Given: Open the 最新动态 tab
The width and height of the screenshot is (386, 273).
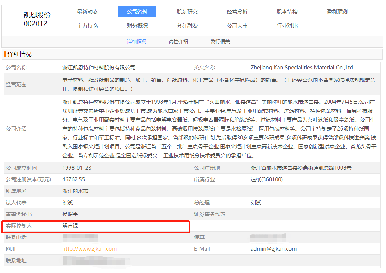Looking at the screenshot, I should [x=88, y=12].
